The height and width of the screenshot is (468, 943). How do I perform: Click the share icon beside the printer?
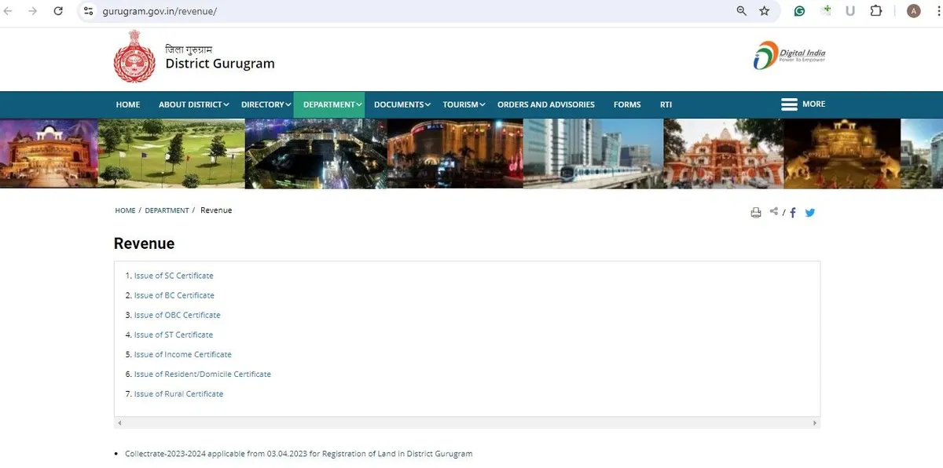tap(774, 211)
